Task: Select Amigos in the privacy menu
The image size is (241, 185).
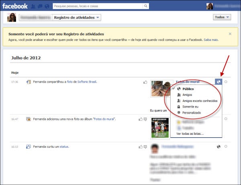Action: pos(187,95)
